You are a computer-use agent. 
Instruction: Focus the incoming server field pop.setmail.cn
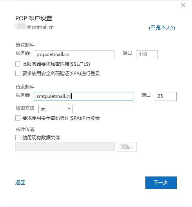point(74,54)
